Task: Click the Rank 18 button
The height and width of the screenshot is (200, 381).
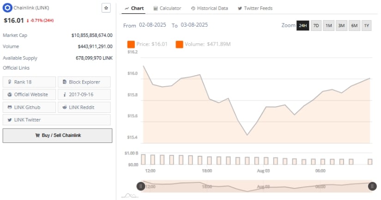Action: pos(29,82)
